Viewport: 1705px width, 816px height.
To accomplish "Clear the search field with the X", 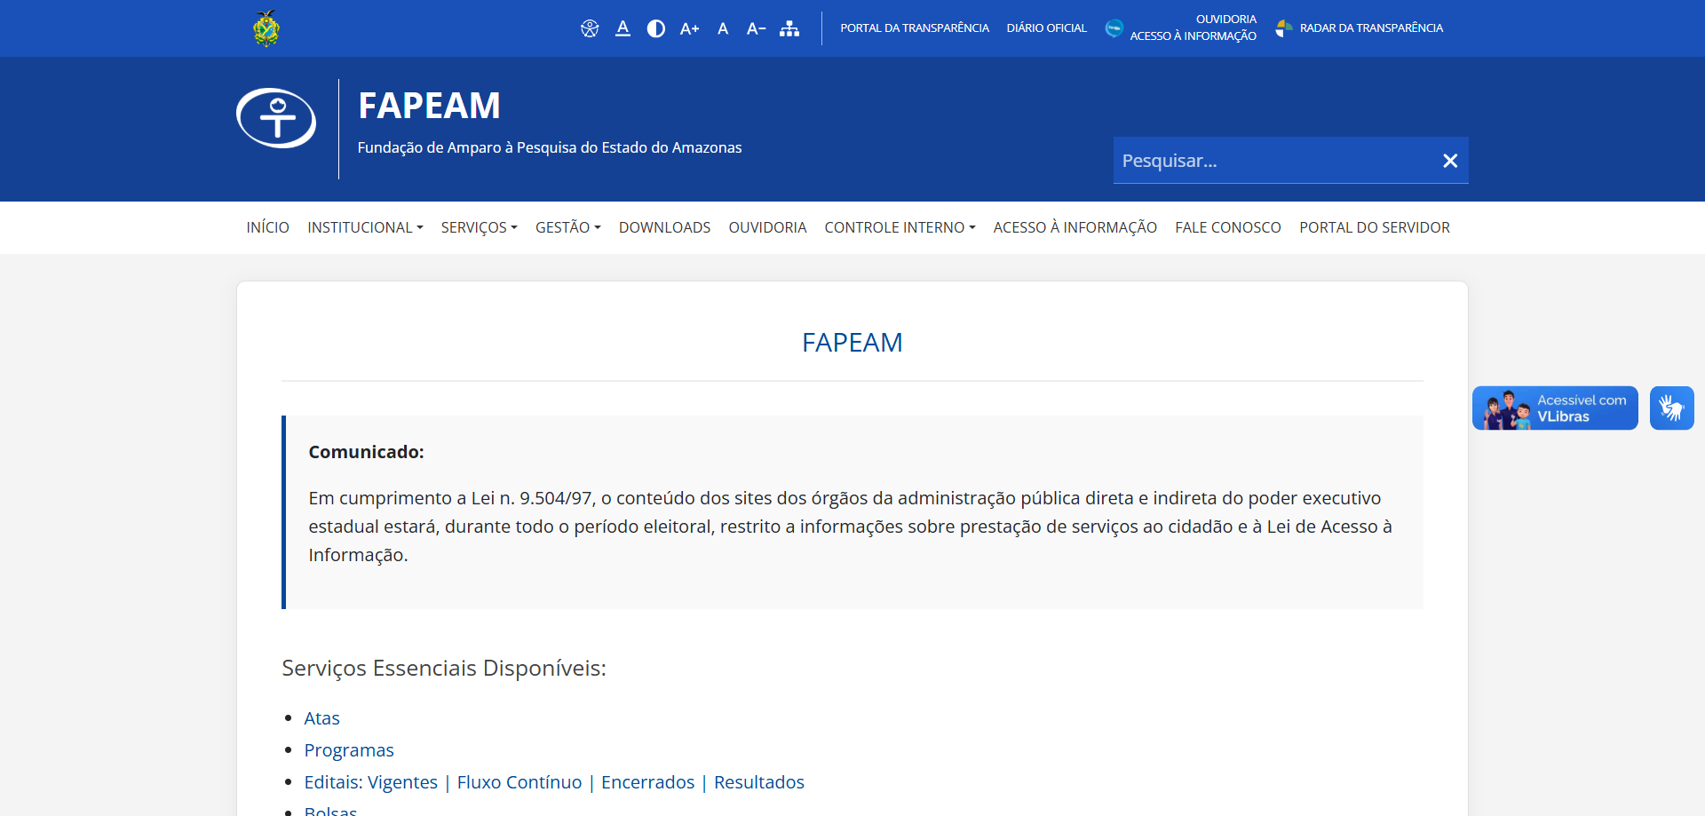I will tap(1450, 161).
